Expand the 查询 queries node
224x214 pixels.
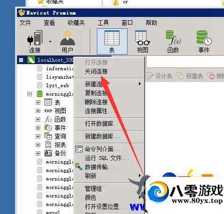[38, 136]
